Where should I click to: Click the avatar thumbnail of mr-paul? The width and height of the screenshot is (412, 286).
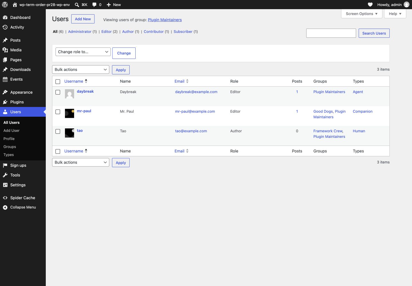(70, 114)
